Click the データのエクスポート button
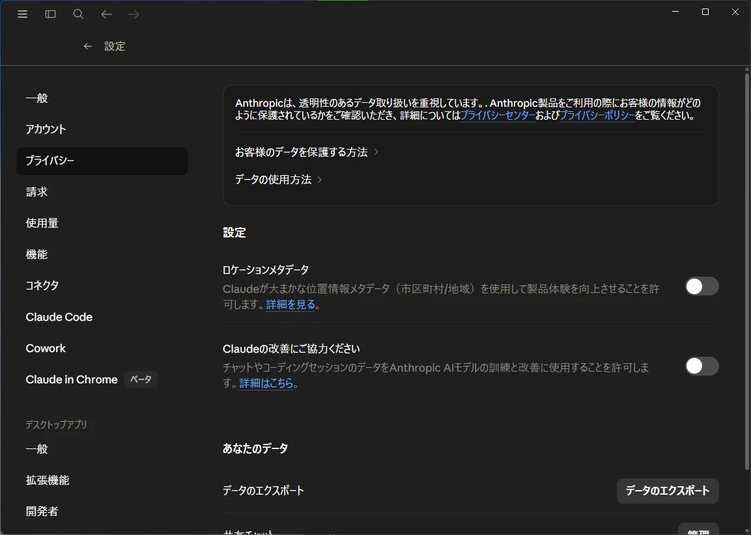This screenshot has width=751, height=535. [x=668, y=491]
